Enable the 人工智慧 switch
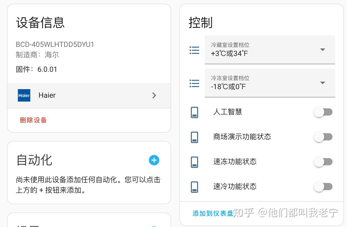Viewport: 347px width, 227px height. 323,112
